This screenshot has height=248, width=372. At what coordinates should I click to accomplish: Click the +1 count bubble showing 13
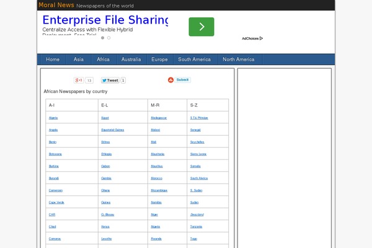click(x=89, y=81)
